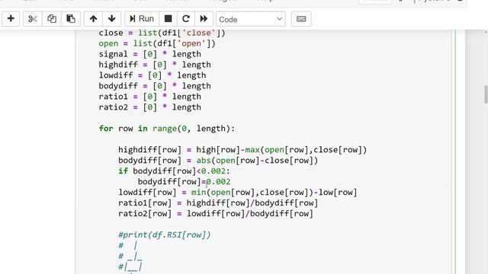Click the line 'highdiff = [0] * length'

tap(155, 65)
